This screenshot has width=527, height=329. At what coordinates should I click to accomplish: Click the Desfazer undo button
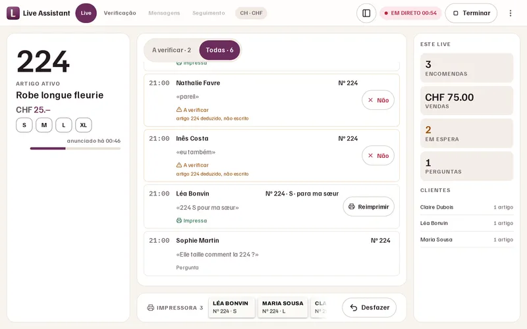tap(370, 307)
